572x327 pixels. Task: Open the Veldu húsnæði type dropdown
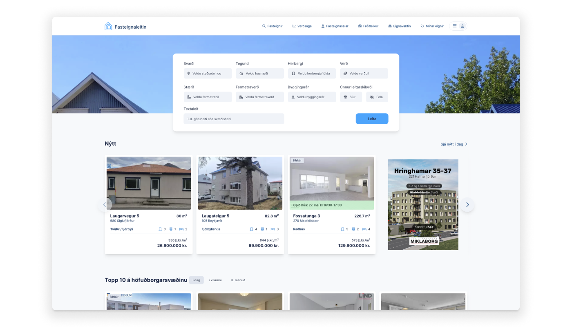(260, 74)
